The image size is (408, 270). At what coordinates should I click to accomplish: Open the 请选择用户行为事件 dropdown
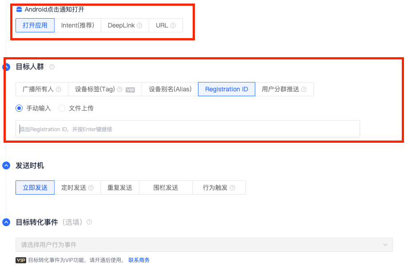(204, 245)
